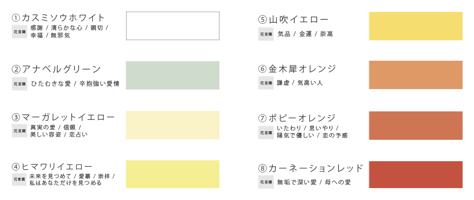Click the 花言葉 badge under カスミソウホワイト
Viewport: 474px width, 200px height.
coord(19,32)
